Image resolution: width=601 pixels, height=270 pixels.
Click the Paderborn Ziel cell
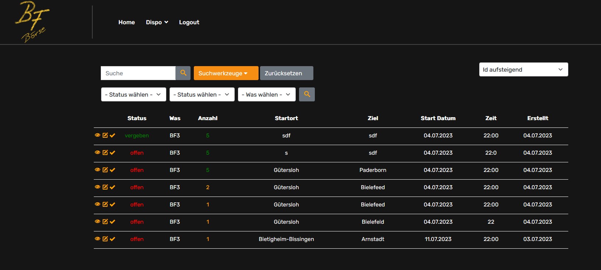373,170
